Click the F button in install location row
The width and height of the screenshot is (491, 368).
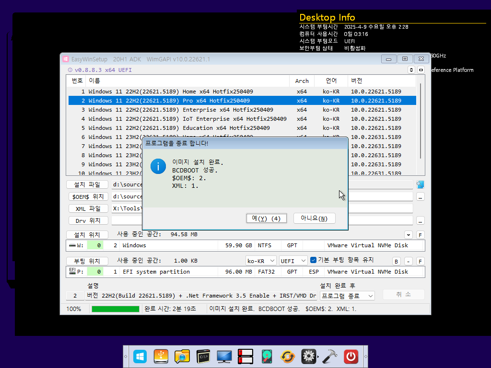tap(420, 235)
